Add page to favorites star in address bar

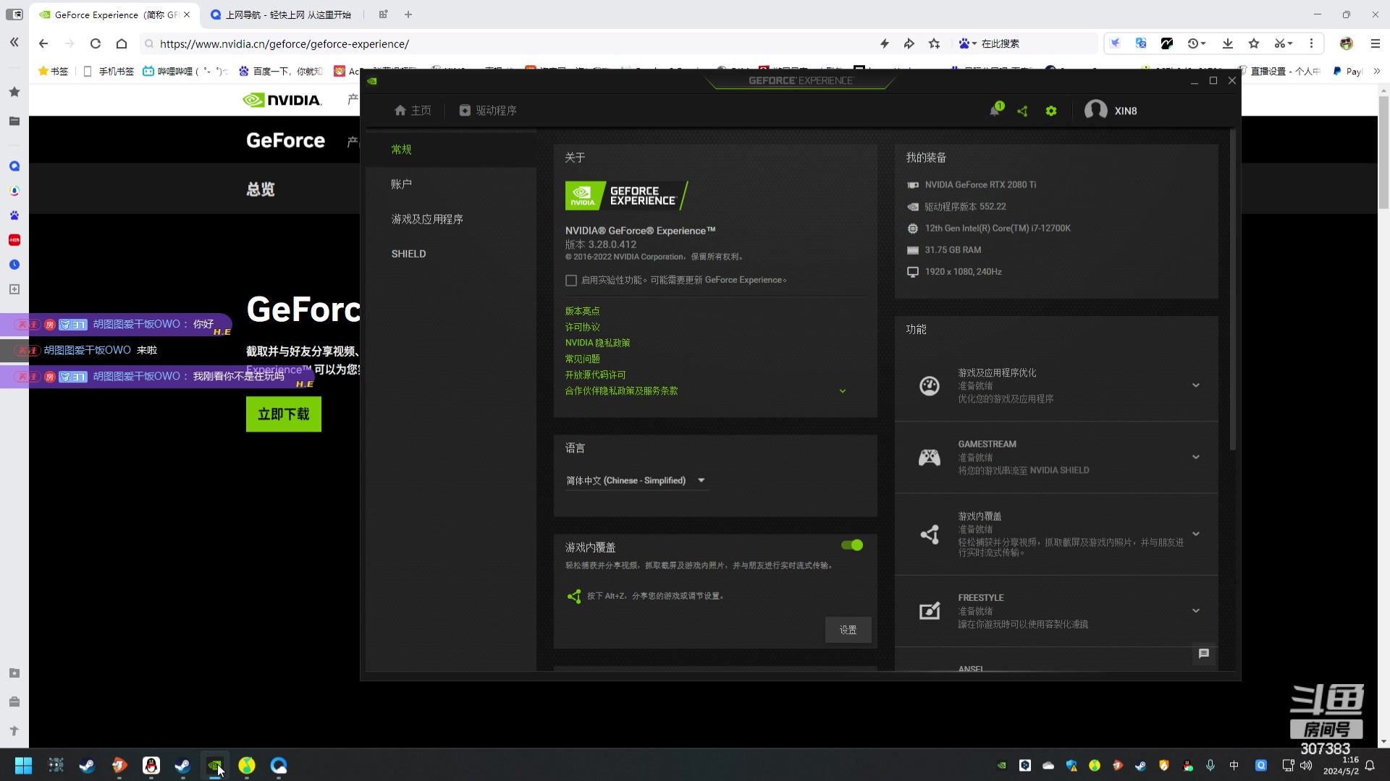(x=935, y=44)
